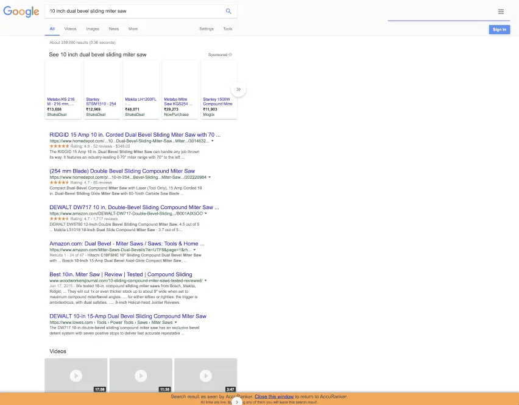Screen dimensions: 519x405
Task: Play the first video thumbnail
Action: (x=76, y=376)
